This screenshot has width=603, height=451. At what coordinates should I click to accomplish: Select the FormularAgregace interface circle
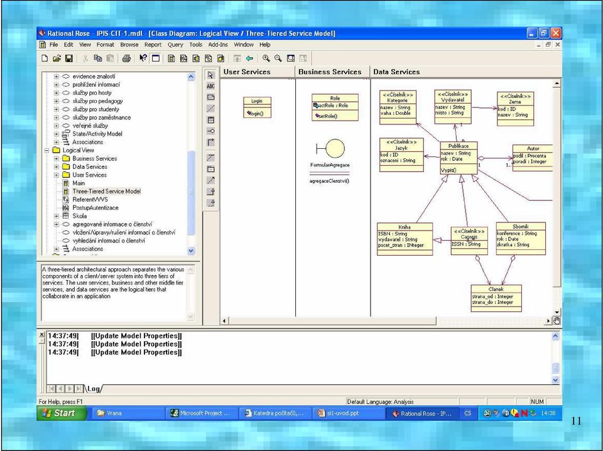coord(335,148)
